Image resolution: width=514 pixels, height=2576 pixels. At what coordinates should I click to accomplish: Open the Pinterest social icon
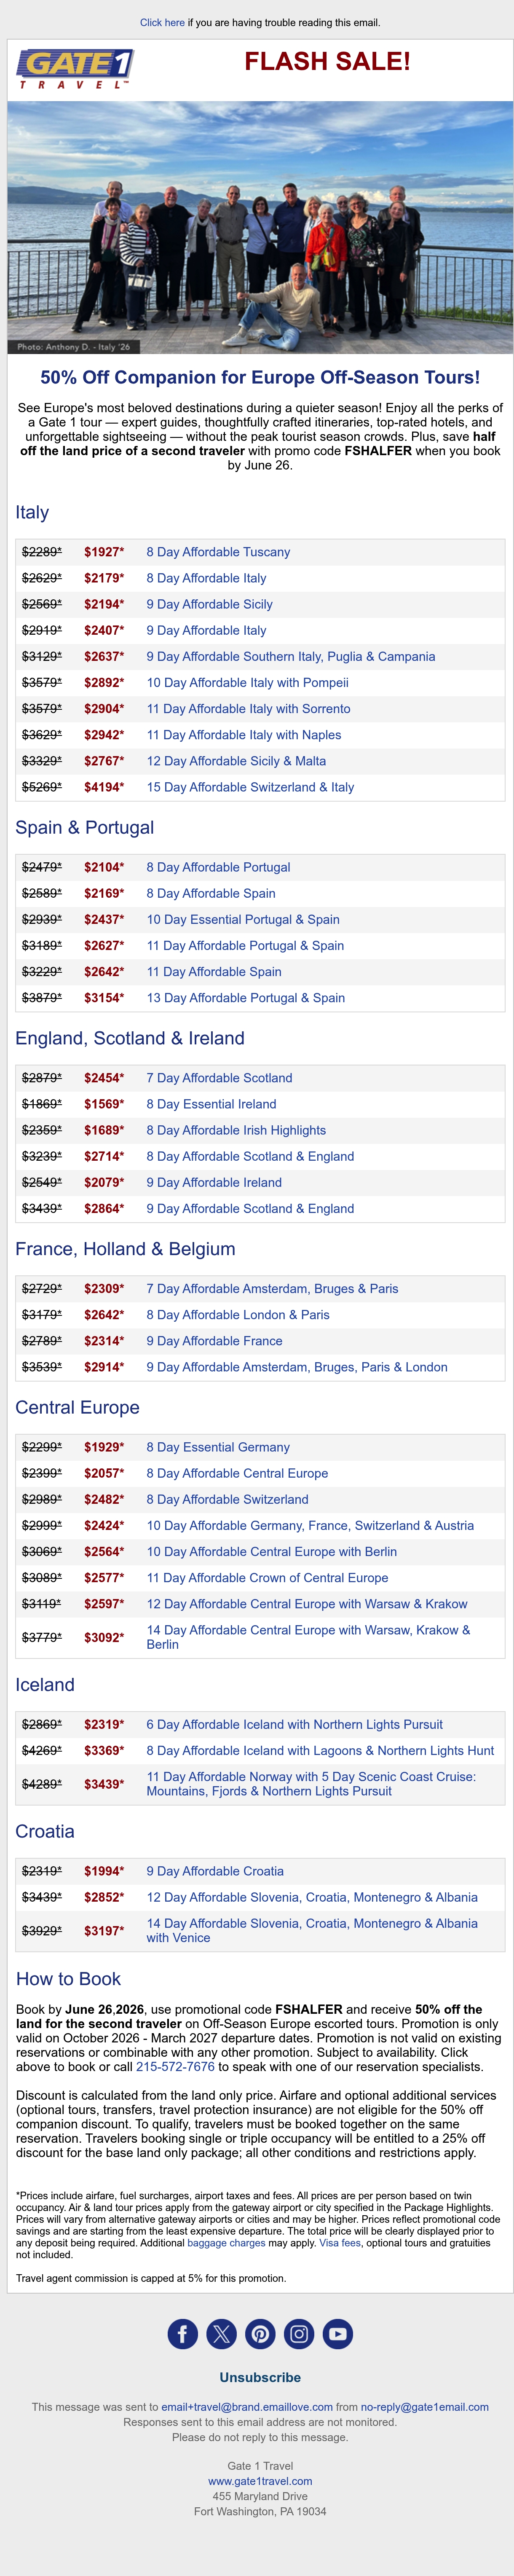[260, 2334]
